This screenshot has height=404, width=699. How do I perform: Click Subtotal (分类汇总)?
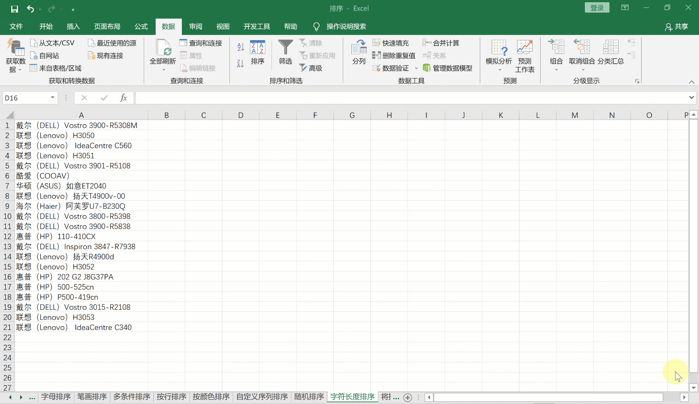tap(611, 52)
